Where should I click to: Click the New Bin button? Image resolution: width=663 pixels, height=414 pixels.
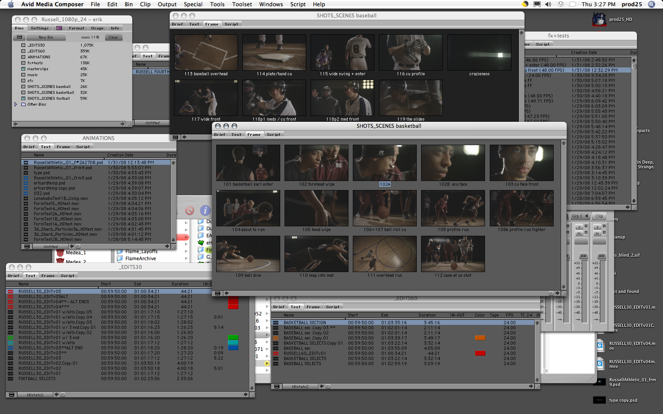[46, 37]
